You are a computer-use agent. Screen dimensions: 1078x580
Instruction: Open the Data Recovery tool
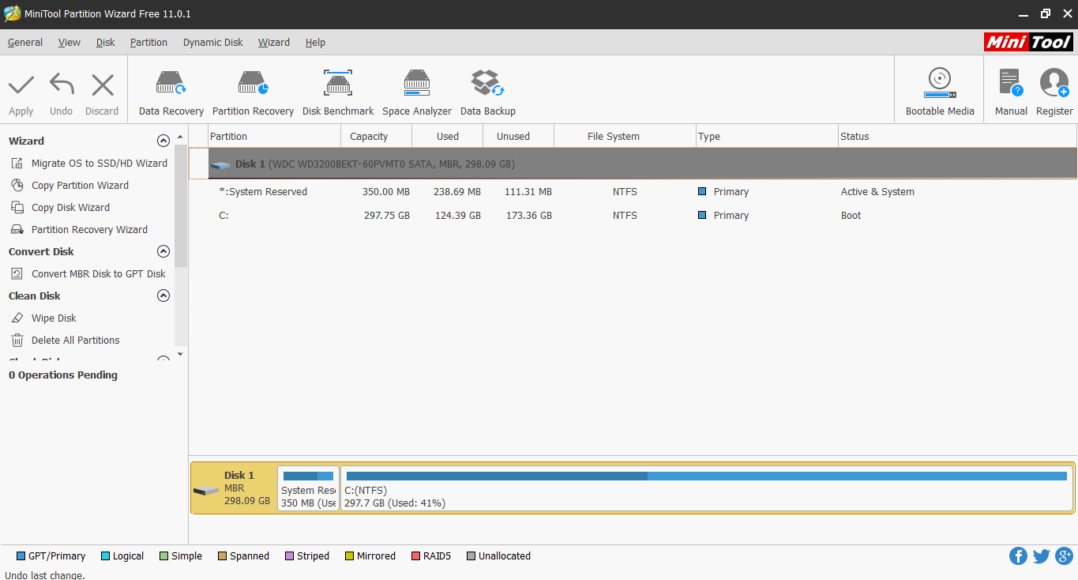pyautogui.click(x=171, y=89)
